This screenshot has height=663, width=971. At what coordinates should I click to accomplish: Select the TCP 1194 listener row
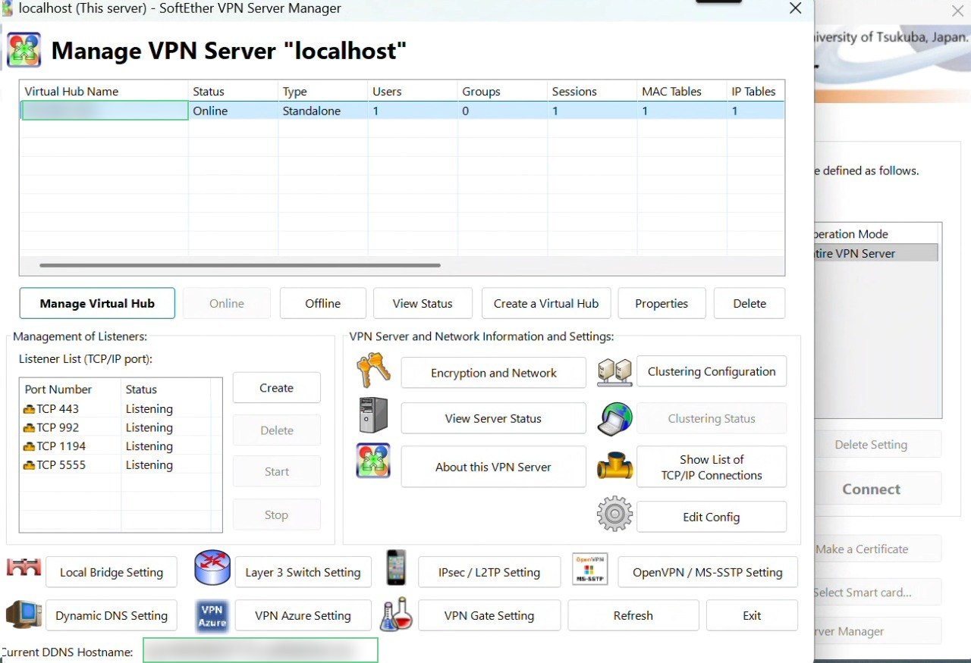[x=121, y=446]
